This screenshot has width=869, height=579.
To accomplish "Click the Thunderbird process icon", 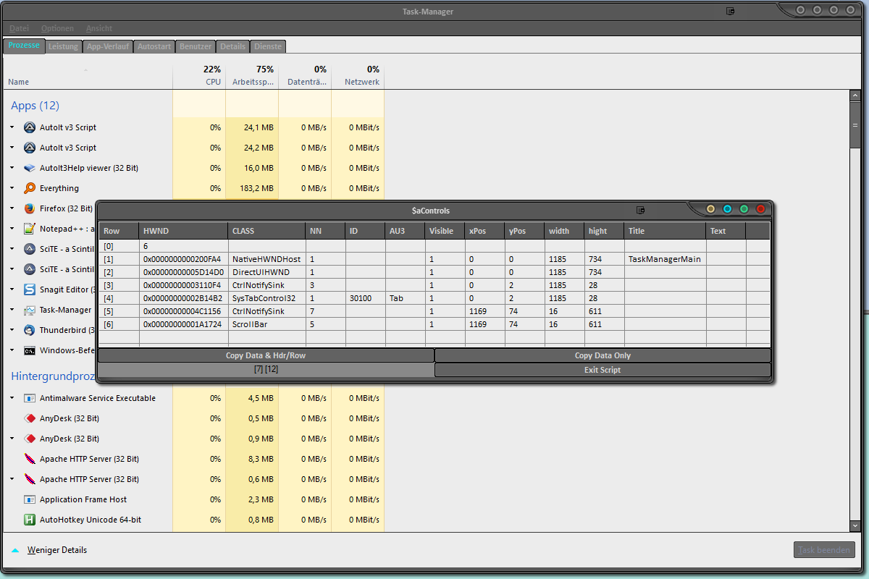I will (30, 330).
